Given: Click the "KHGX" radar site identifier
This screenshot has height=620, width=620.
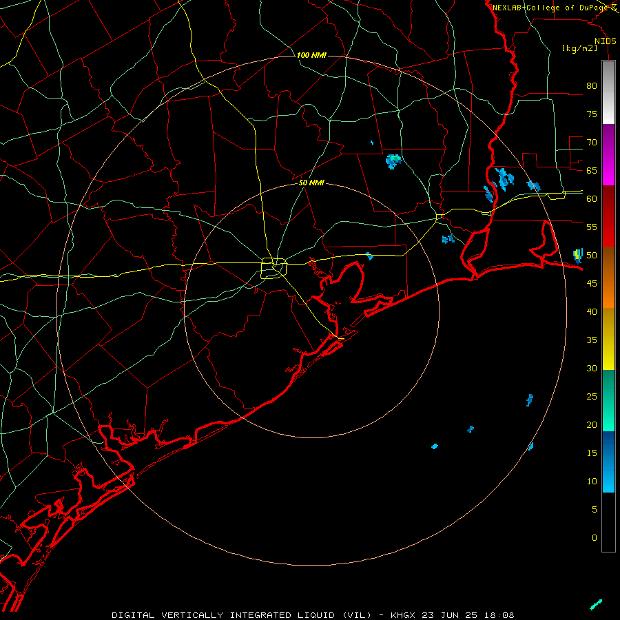Looking at the screenshot, I should coord(403,615).
